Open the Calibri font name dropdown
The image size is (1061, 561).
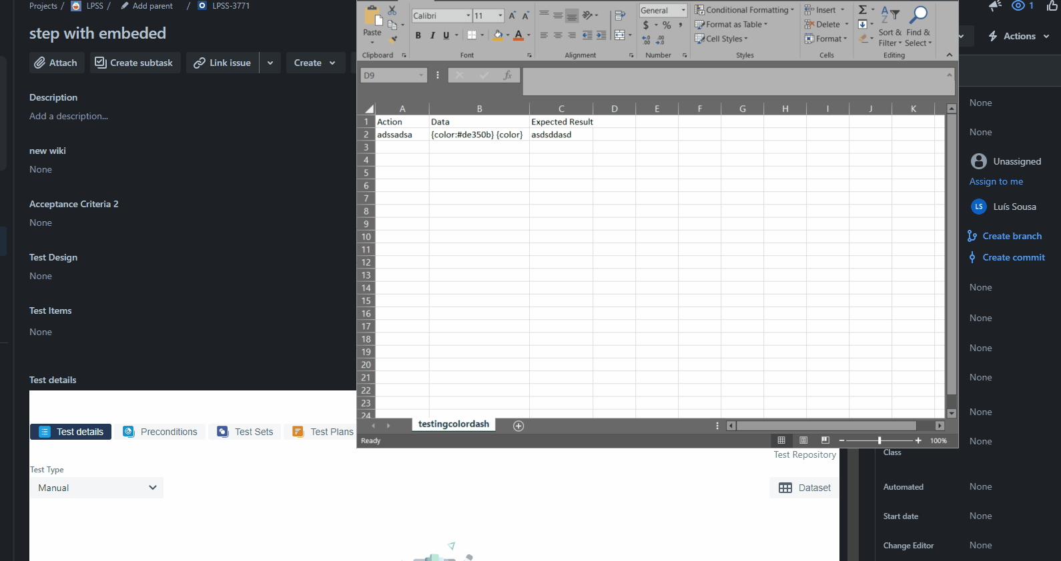point(468,15)
